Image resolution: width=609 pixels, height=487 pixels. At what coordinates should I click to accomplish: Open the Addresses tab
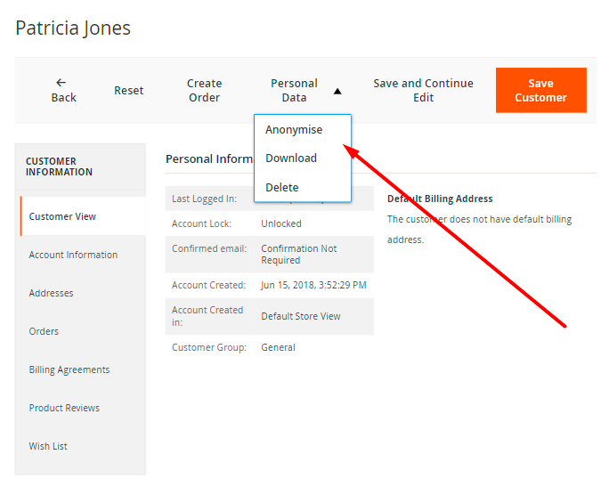pos(51,293)
